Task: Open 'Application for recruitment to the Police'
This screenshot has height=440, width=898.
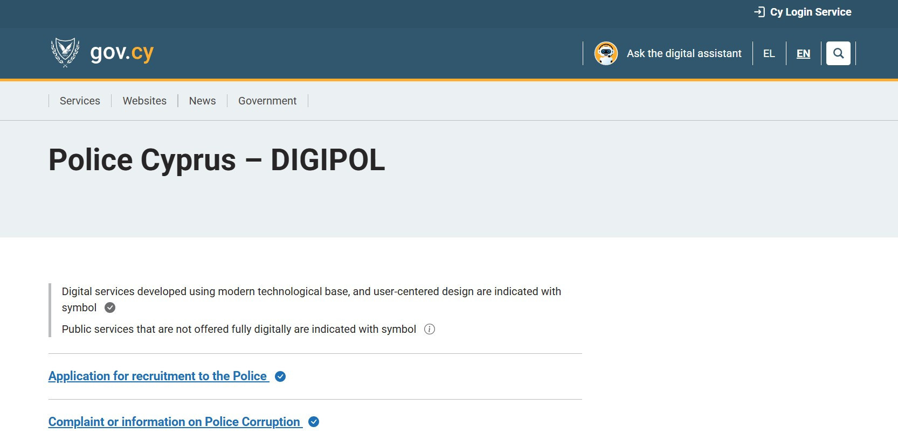Action: (158, 376)
